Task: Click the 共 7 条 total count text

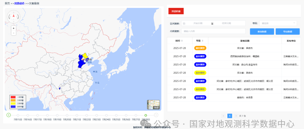Action: [242, 116]
